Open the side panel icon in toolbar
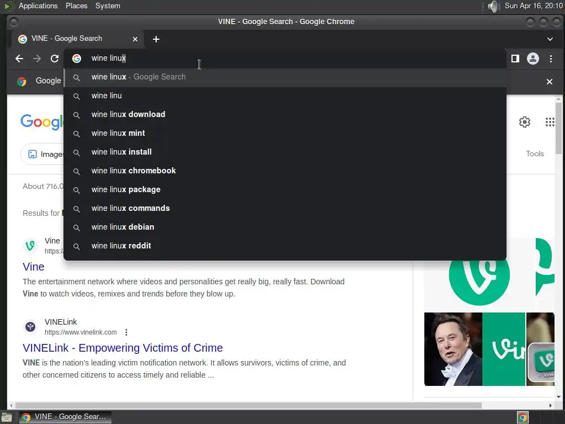565x424 pixels. [x=515, y=59]
